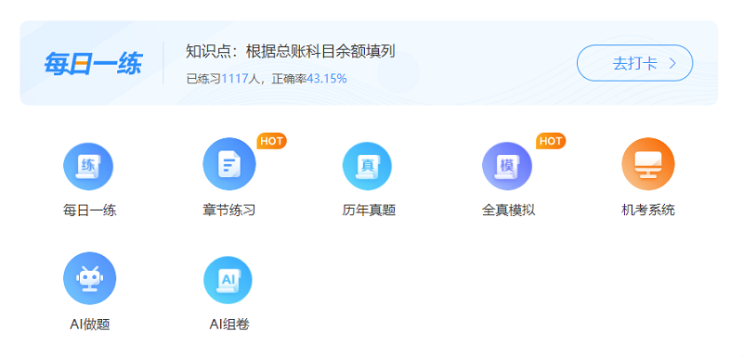Click the 正确率43.15% text
Screen dimensions: 743x357
(x=309, y=79)
